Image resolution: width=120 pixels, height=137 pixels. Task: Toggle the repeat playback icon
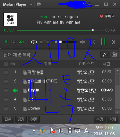[x=34, y=42]
